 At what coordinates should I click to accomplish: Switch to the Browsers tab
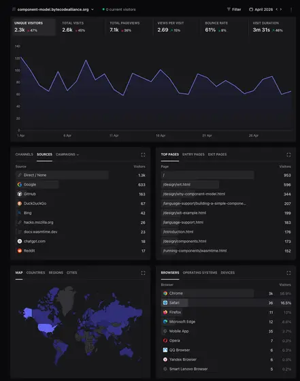tap(170, 273)
